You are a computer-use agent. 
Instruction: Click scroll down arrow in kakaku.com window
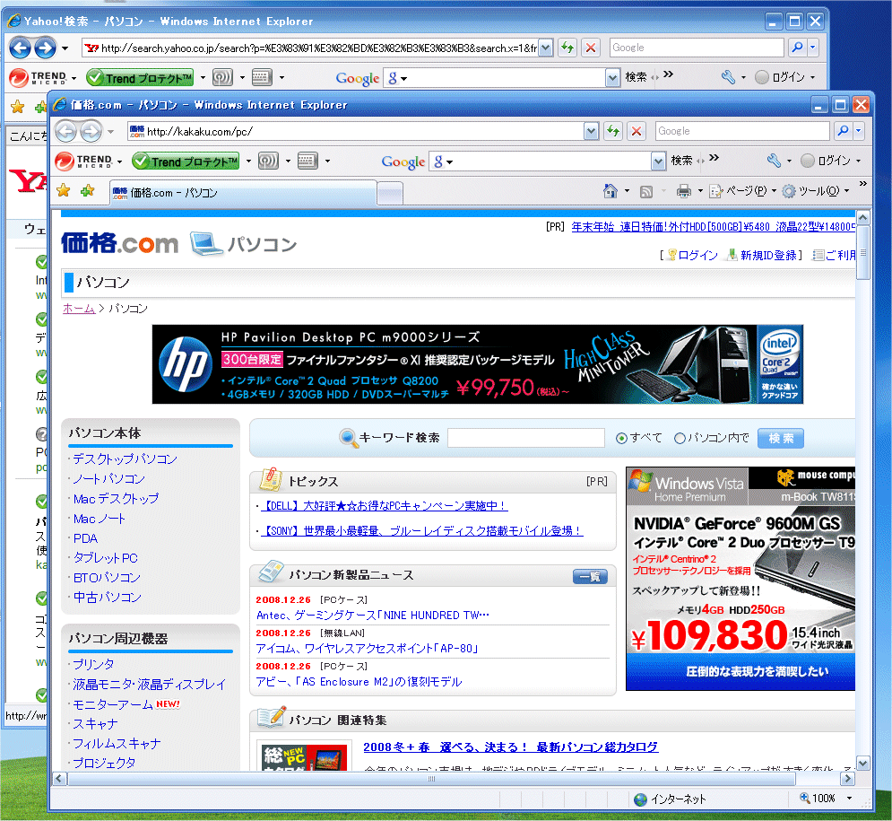click(x=863, y=763)
